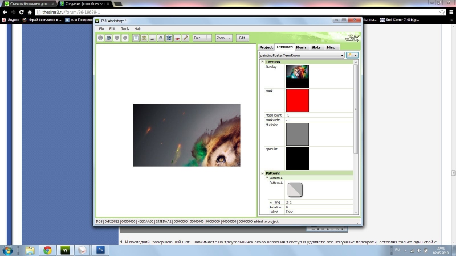Switch to the Project tab
The width and height of the screenshot is (456, 256).
click(x=266, y=47)
